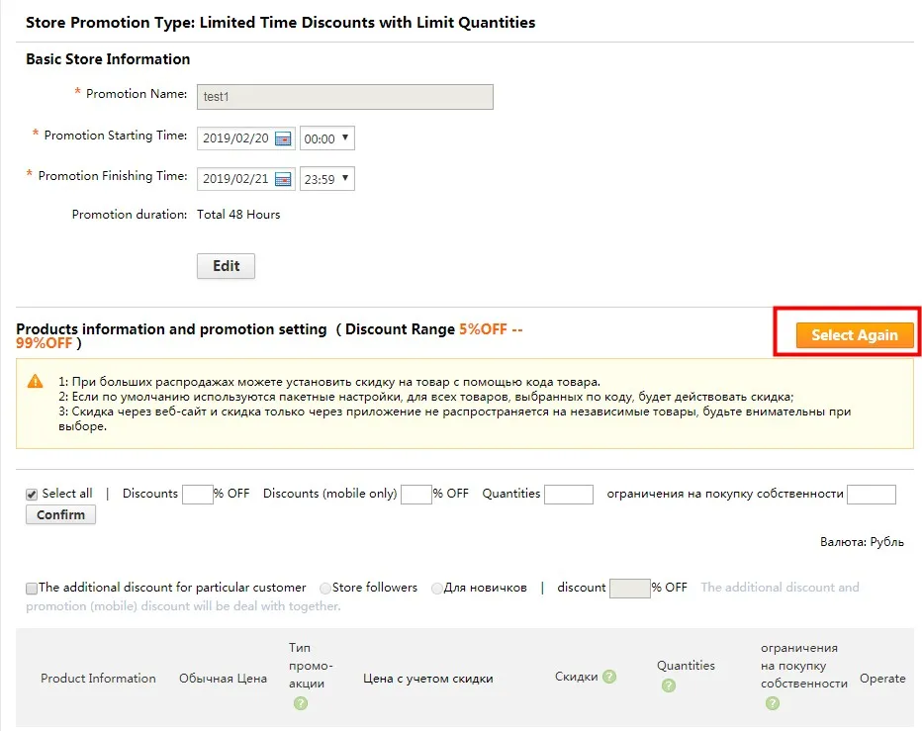
Task: Click the Confirm button
Action: pyautogui.click(x=60, y=514)
